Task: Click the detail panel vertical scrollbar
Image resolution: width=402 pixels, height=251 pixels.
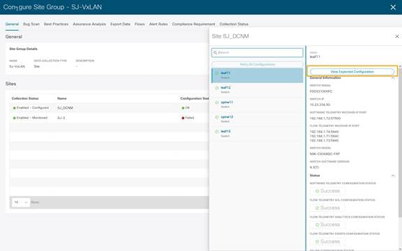Action: (x=400, y=142)
